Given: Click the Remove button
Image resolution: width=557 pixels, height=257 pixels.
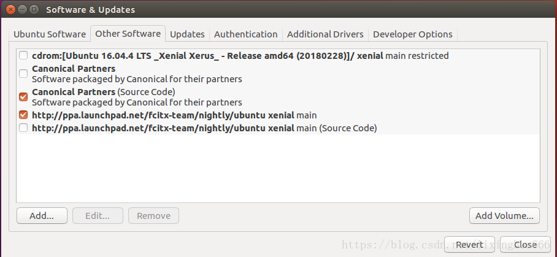Looking at the screenshot, I should click(x=153, y=216).
